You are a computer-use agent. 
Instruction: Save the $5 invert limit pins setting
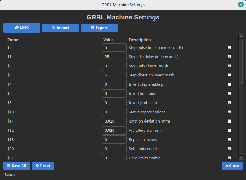[229, 93]
